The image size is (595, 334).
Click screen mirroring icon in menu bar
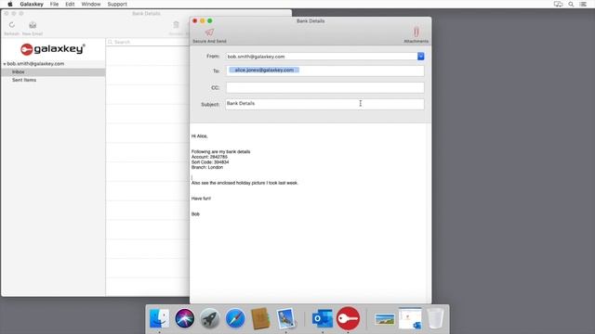558,4
